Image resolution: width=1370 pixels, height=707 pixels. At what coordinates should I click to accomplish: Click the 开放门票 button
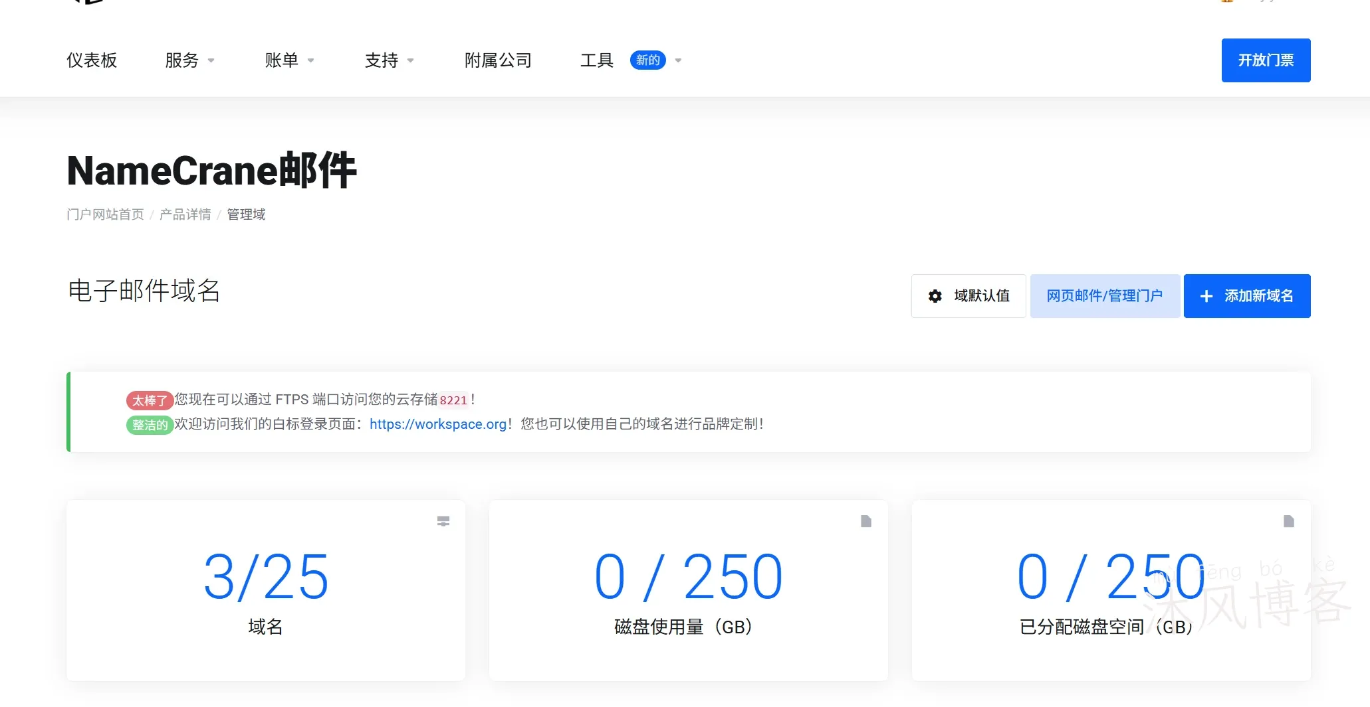tap(1266, 60)
